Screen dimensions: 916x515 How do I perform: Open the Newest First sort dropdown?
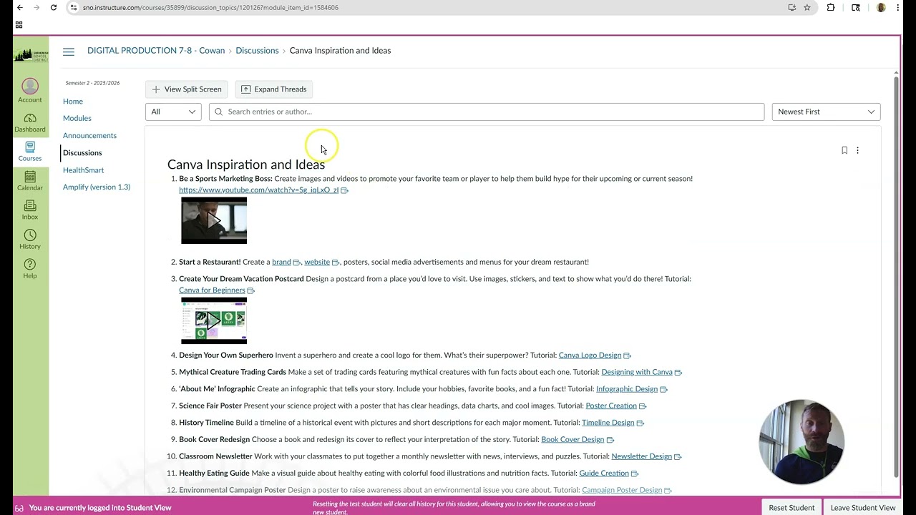point(826,112)
